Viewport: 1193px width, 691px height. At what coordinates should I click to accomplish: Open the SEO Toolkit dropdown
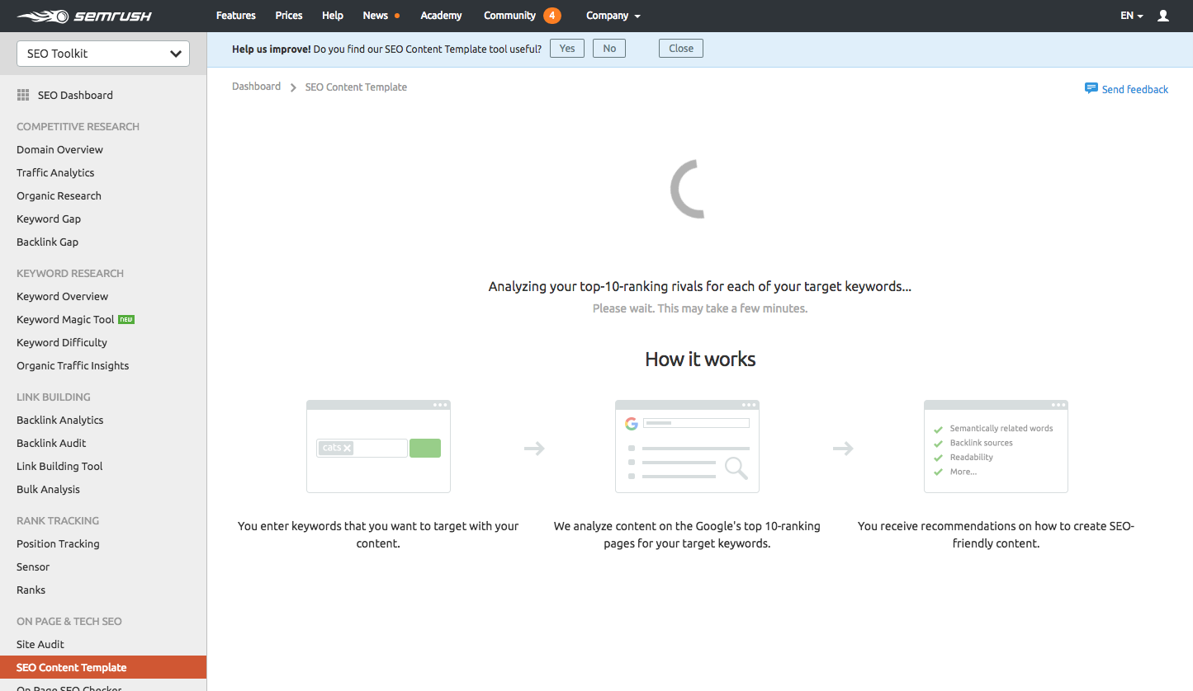click(103, 54)
